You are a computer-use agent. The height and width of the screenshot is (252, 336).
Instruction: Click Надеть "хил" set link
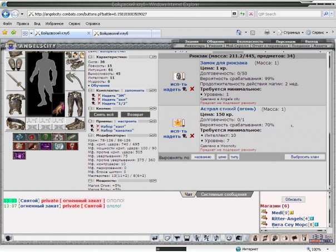pyautogui.click(x=115, y=100)
